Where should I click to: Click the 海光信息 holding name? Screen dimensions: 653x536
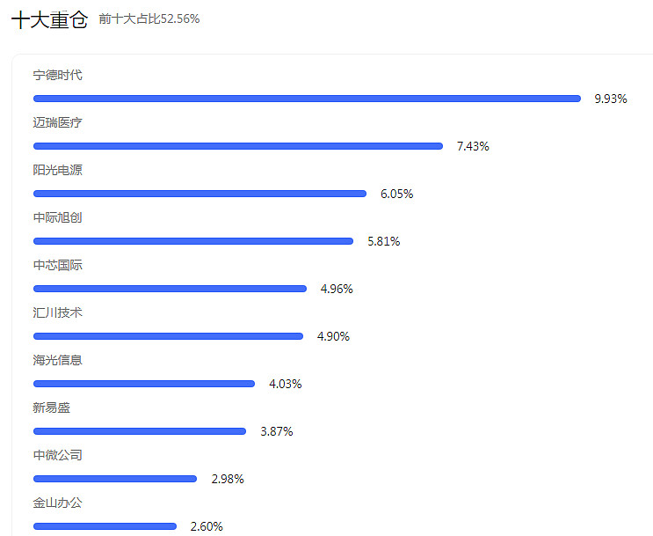(x=57, y=360)
